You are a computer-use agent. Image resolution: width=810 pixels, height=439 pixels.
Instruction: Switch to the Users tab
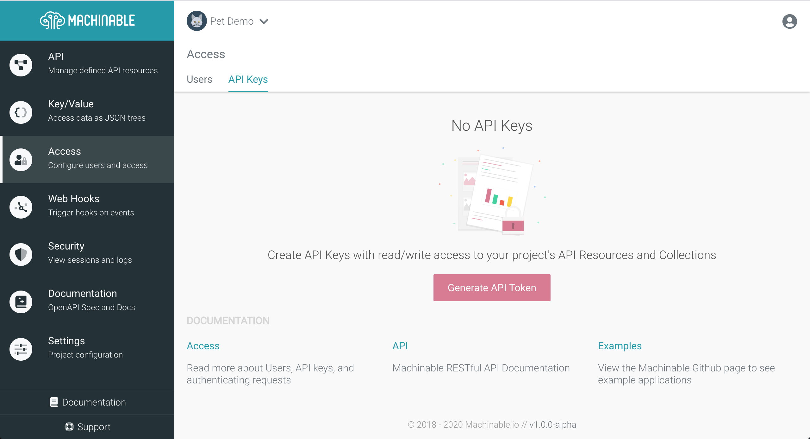click(x=199, y=80)
